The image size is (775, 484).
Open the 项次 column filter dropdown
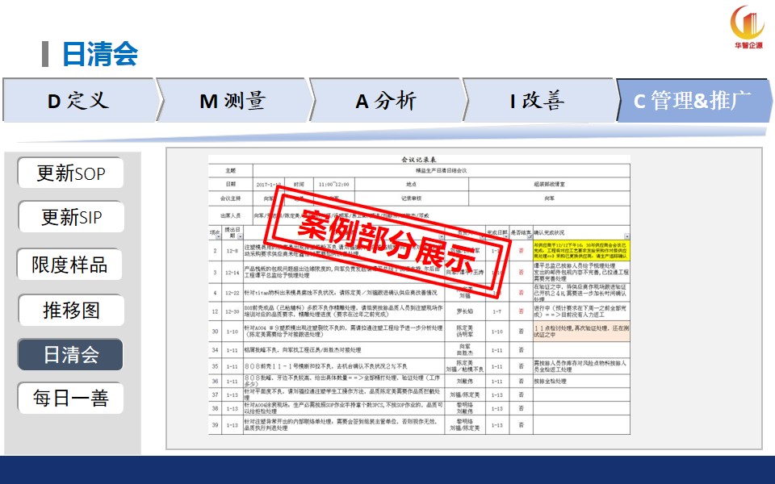(x=219, y=236)
